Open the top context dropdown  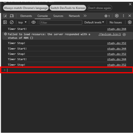click(x=22, y=22)
